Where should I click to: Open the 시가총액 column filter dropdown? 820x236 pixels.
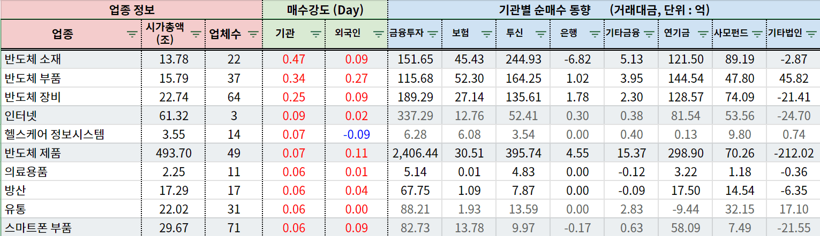tap(196, 34)
